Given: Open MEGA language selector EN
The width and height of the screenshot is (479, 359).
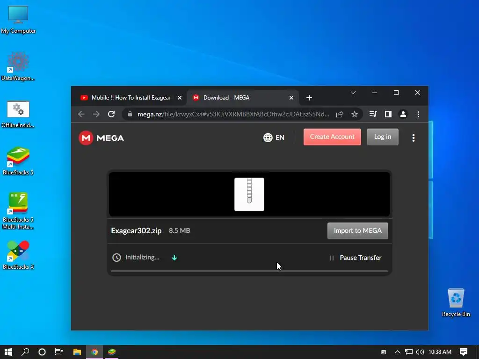Looking at the screenshot, I should pos(274,138).
